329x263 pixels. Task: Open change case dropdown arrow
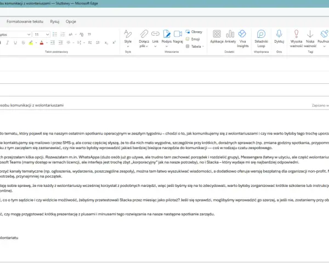click(x=76, y=35)
